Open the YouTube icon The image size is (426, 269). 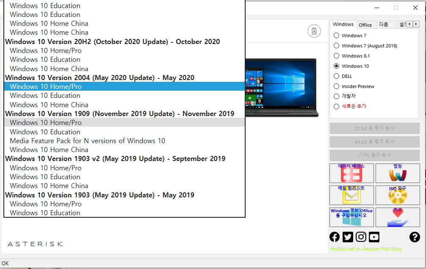374,237
